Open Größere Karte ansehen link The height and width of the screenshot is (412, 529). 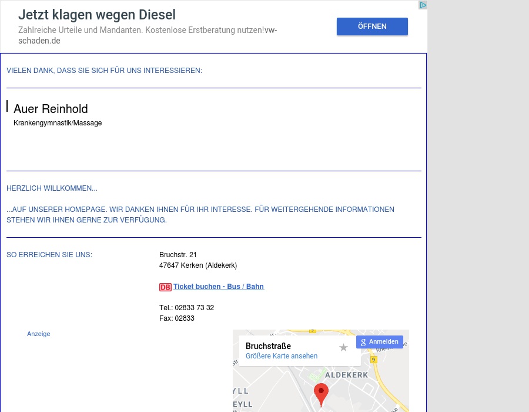(282, 356)
